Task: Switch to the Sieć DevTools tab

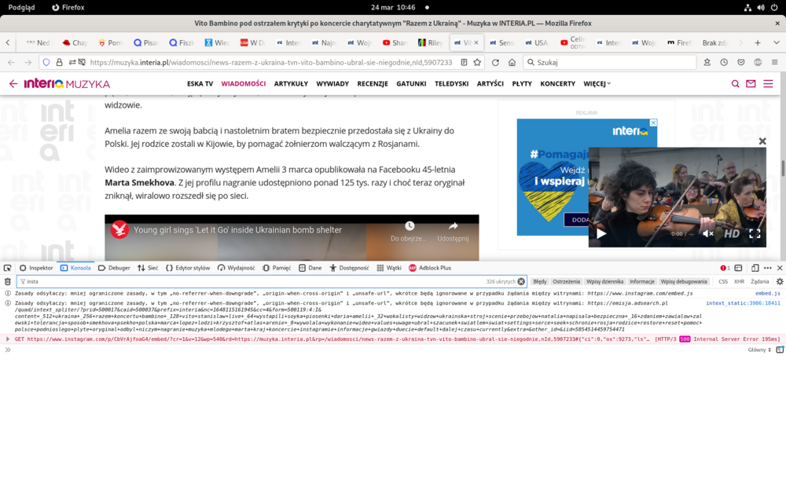Action: pyautogui.click(x=148, y=268)
